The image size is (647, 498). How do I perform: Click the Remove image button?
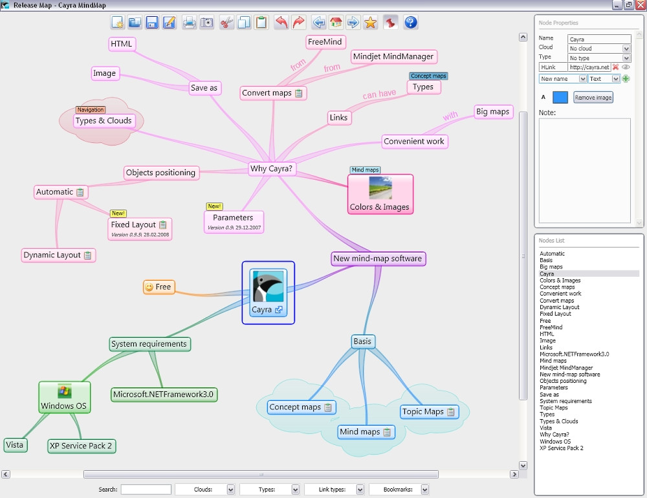click(593, 98)
